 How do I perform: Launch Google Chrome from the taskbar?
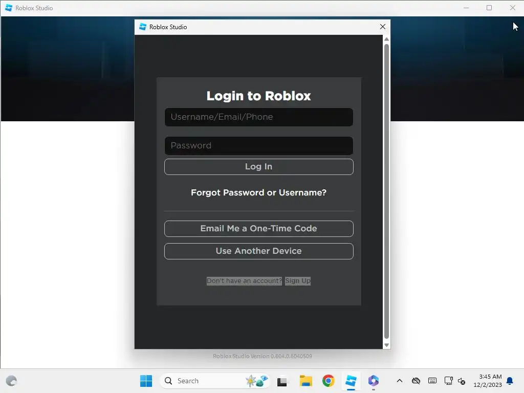pos(328,381)
